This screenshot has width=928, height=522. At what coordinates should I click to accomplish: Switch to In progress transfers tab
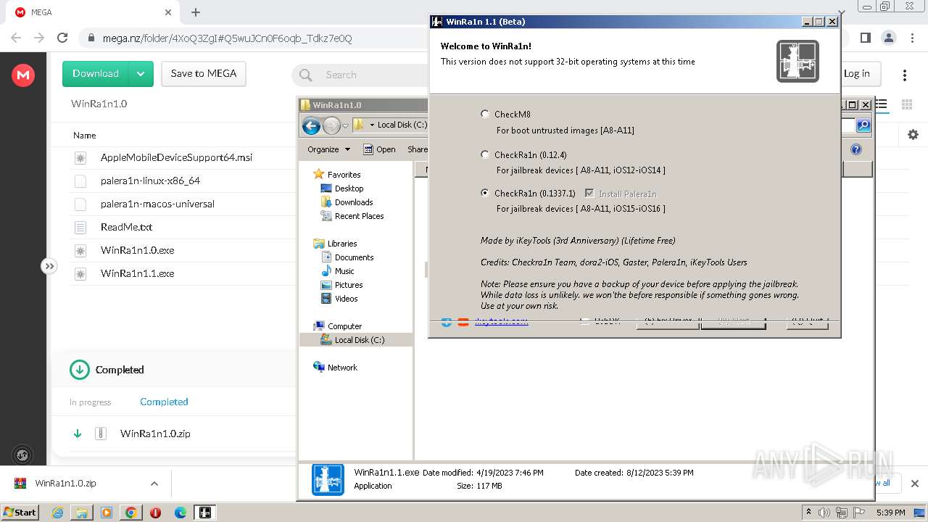[91, 402]
